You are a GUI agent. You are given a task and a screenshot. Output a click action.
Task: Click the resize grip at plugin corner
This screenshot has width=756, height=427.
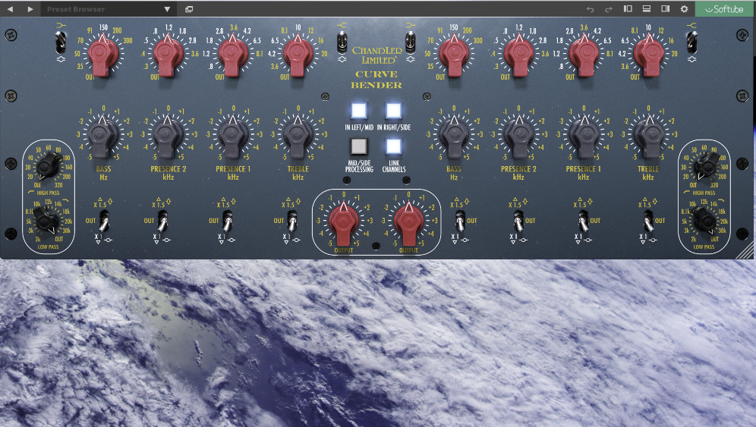[746, 251]
